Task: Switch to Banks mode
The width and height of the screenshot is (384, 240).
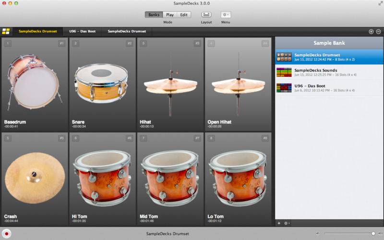Action: 154,15
